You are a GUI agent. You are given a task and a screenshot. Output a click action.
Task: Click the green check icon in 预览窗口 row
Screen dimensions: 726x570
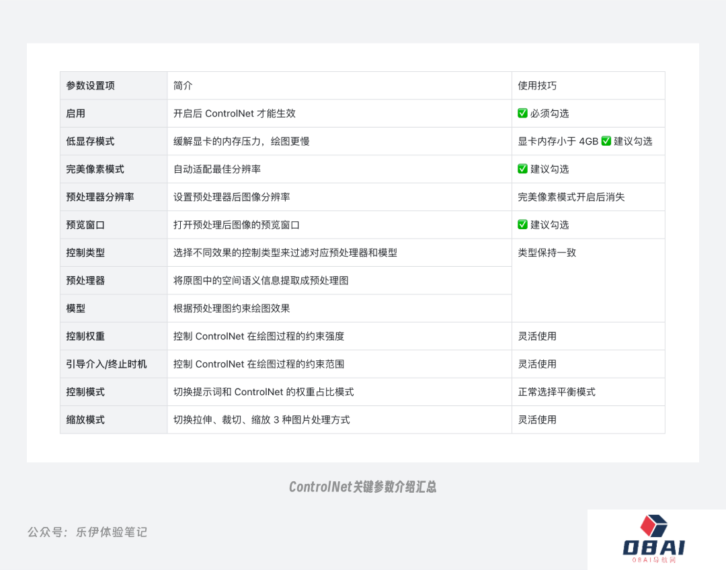pyautogui.click(x=522, y=225)
